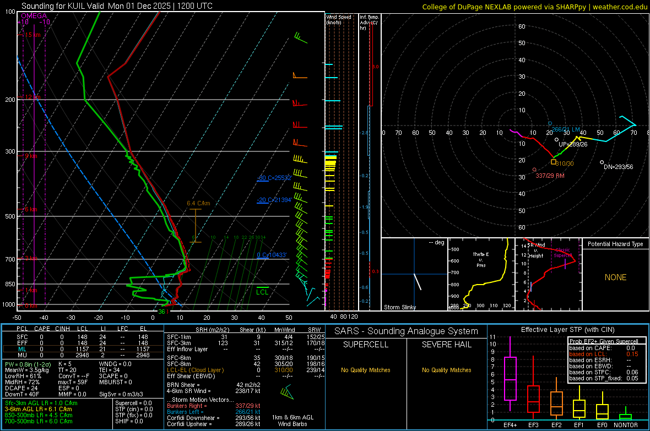Click the UP=289/26 hodograph label
This screenshot has width=650, height=431.
573,144
